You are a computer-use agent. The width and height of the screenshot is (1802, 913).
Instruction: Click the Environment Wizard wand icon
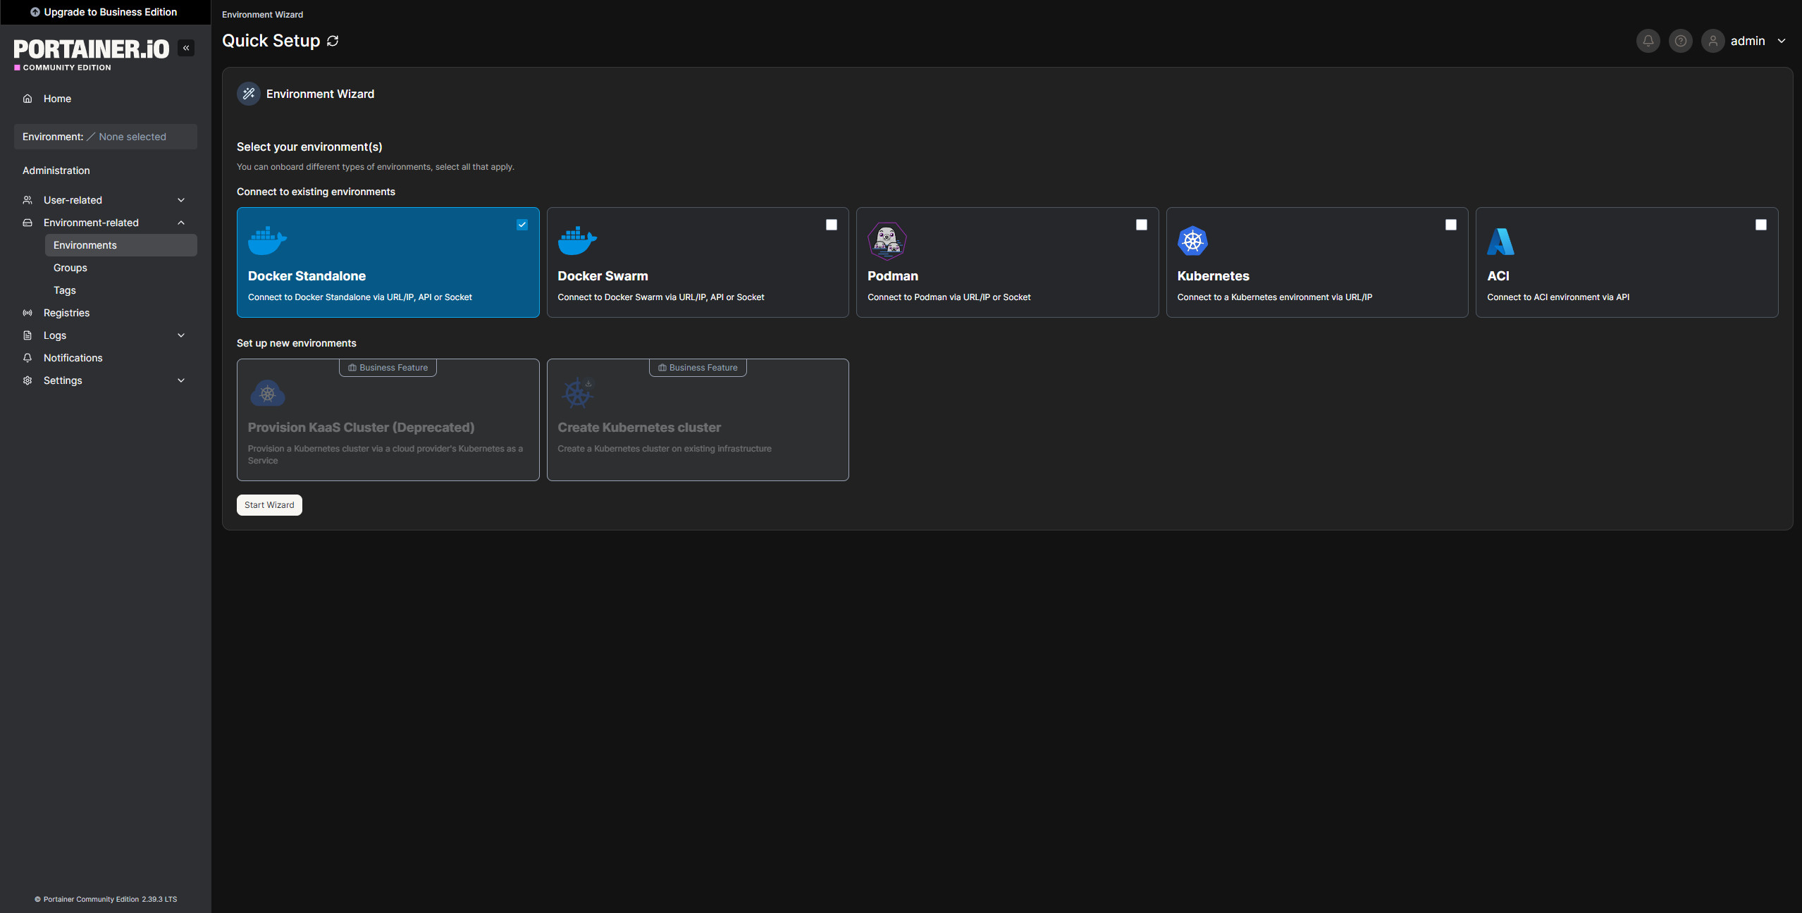pos(249,94)
